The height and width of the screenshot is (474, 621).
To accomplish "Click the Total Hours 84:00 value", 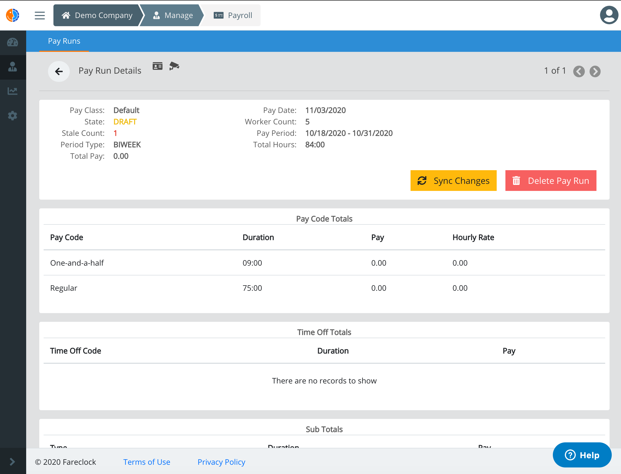I will [315, 145].
